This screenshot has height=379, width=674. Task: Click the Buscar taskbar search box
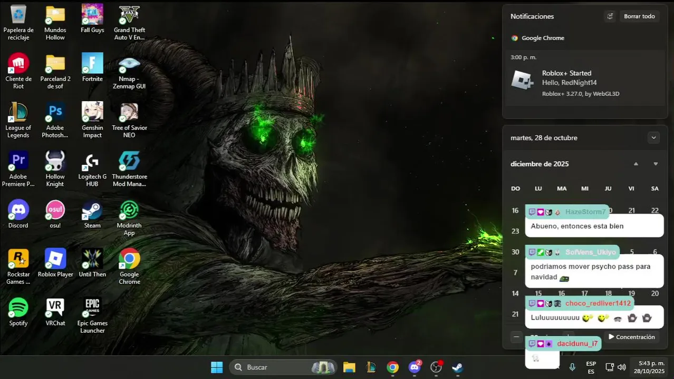point(283,367)
